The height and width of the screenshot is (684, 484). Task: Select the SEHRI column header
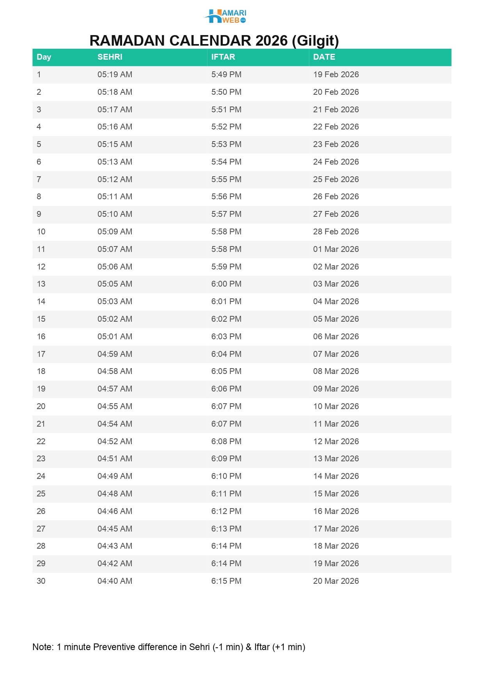tap(110, 57)
